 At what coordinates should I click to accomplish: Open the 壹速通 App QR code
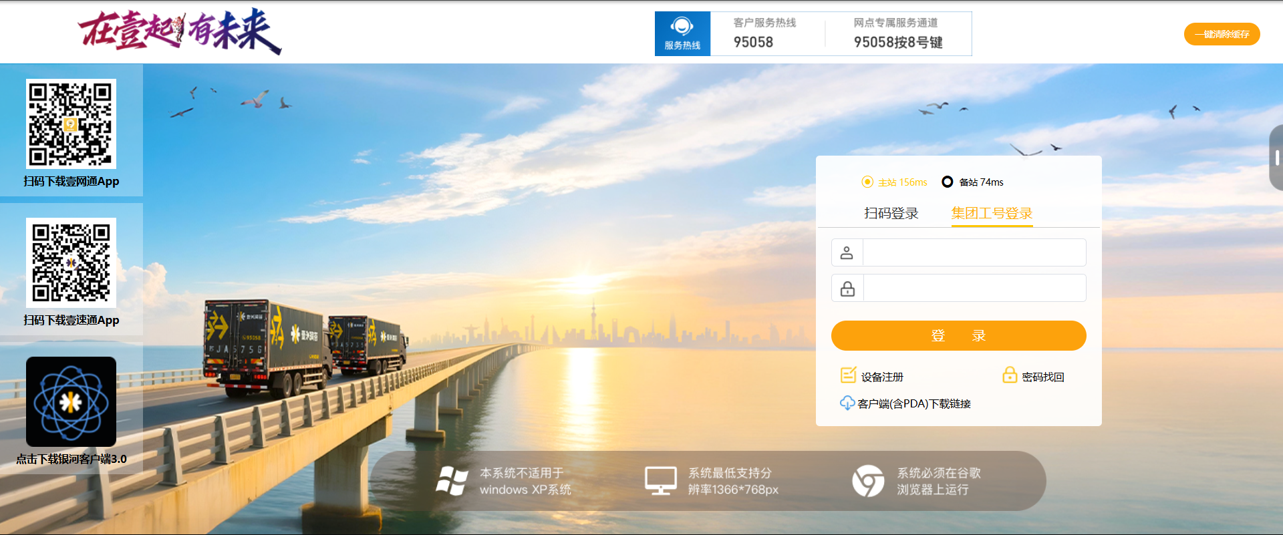(71, 262)
